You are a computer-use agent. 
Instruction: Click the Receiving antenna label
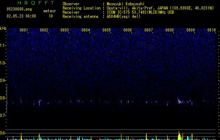[x=80, y=16]
